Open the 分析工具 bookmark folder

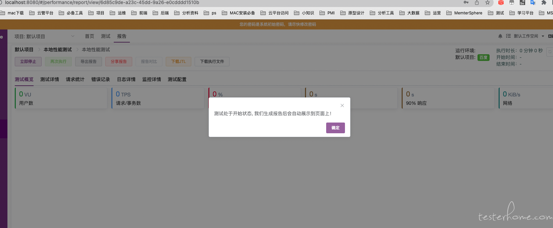coord(382,13)
